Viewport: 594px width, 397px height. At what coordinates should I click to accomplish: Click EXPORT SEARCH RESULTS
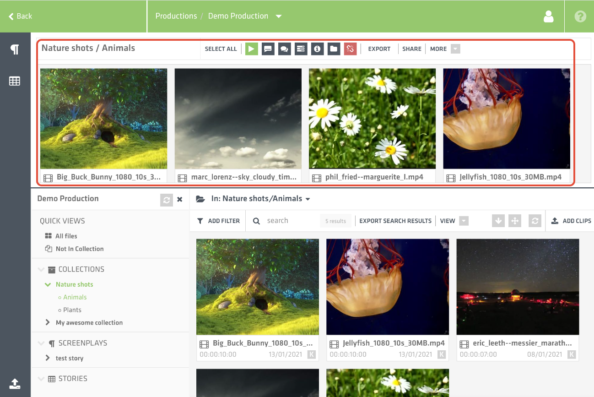395,221
